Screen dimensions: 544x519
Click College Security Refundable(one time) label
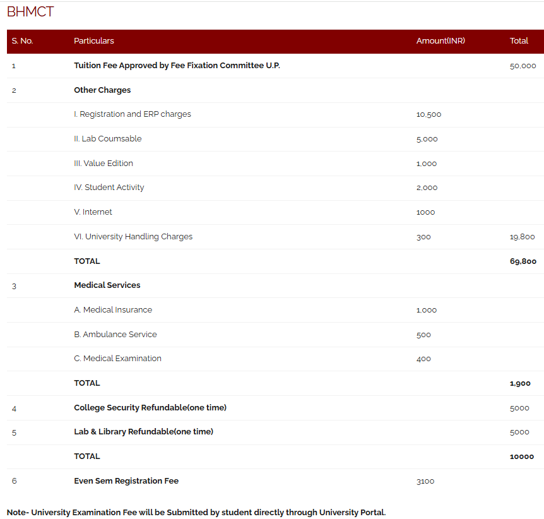tap(150, 408)
